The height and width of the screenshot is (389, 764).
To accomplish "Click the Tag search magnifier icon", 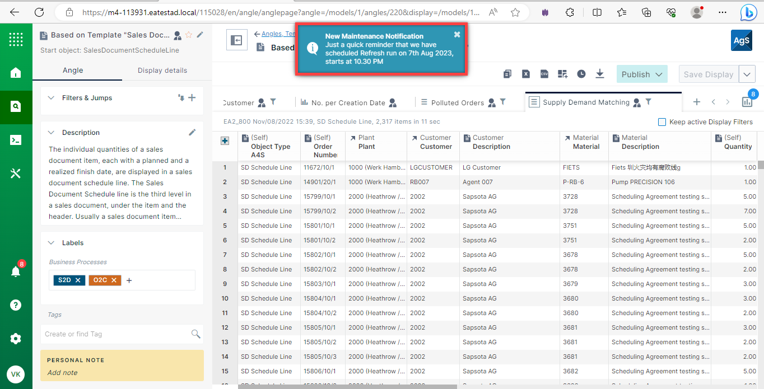I will pos(195,334).
